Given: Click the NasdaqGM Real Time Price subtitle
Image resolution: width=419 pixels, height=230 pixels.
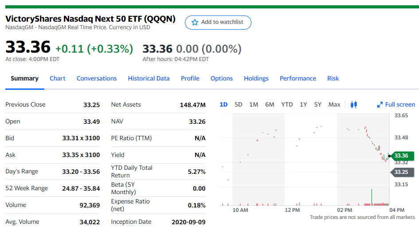Looking at the screenshot, I should point(78,27).
